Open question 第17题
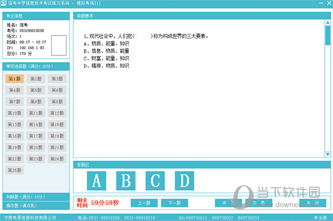Viewport: 333px width, 221px height. 36,136
